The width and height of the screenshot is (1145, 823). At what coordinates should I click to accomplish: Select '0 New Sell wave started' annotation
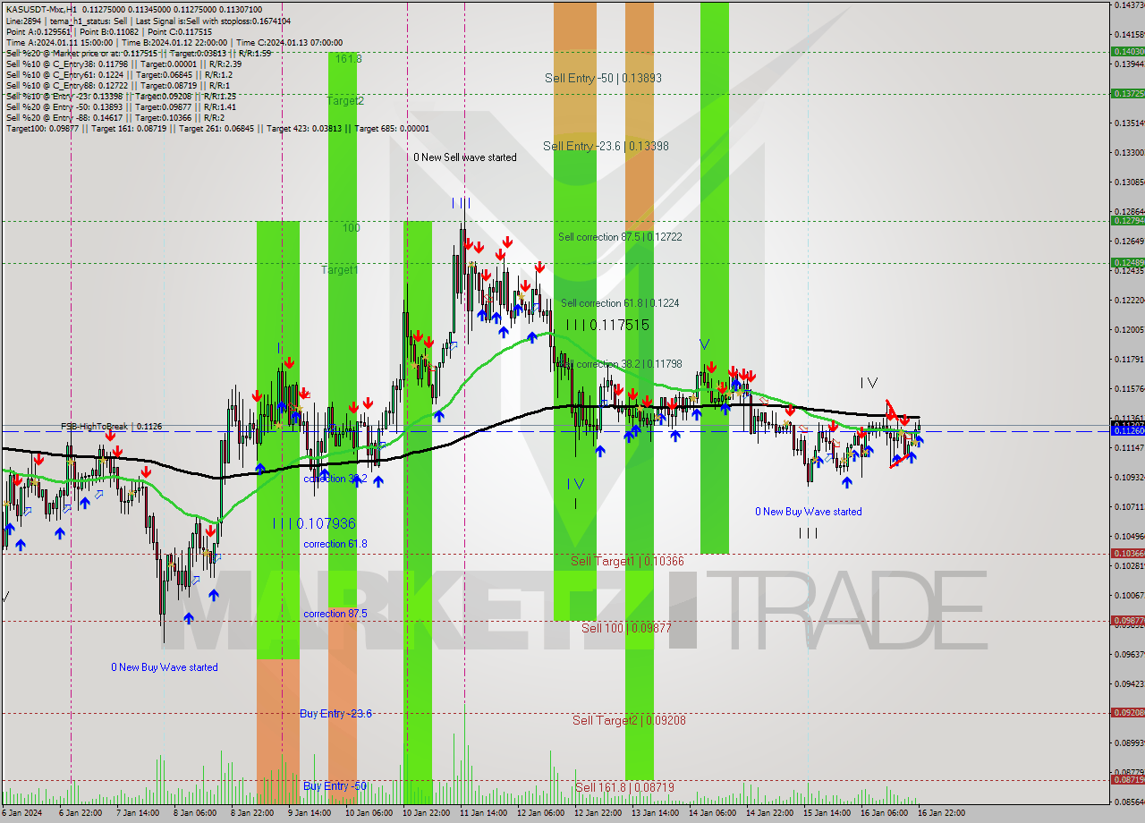click(x=465, y=157)
